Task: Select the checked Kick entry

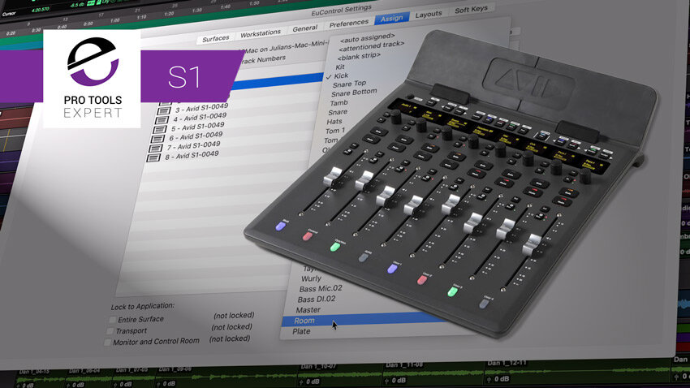Action: point(341,75)
